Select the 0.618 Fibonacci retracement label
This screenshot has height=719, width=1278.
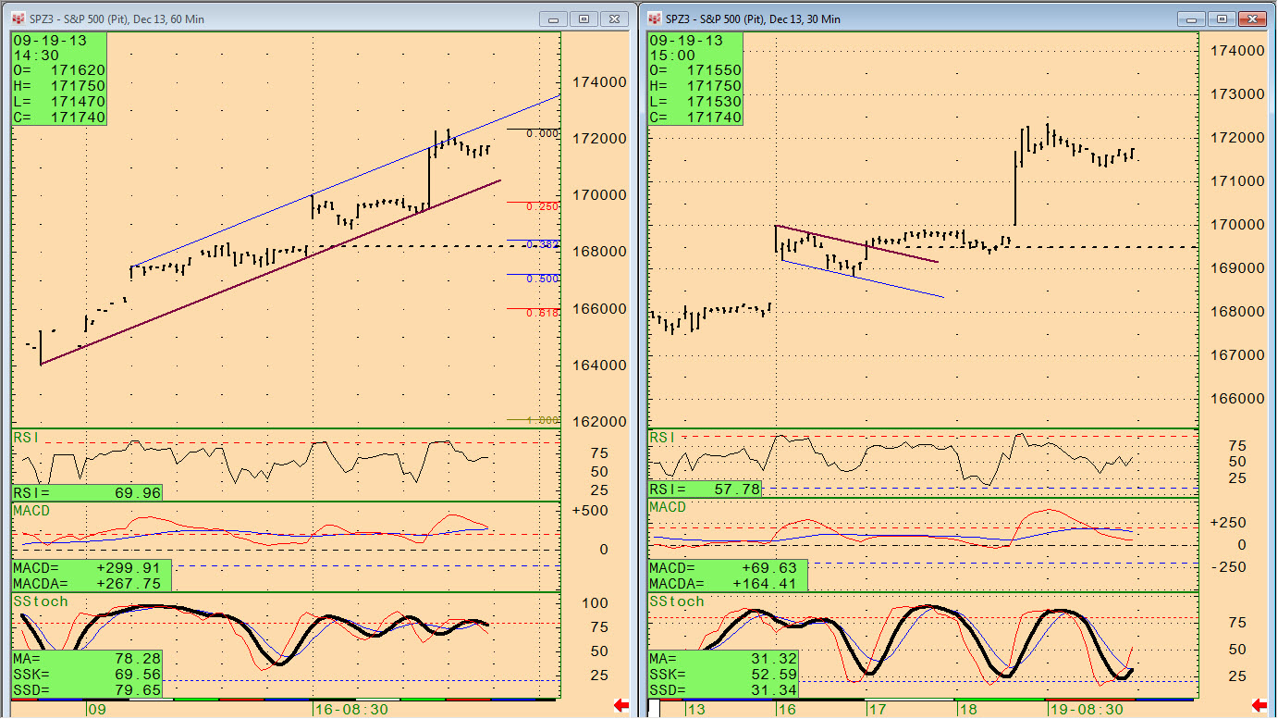(542, 314)
